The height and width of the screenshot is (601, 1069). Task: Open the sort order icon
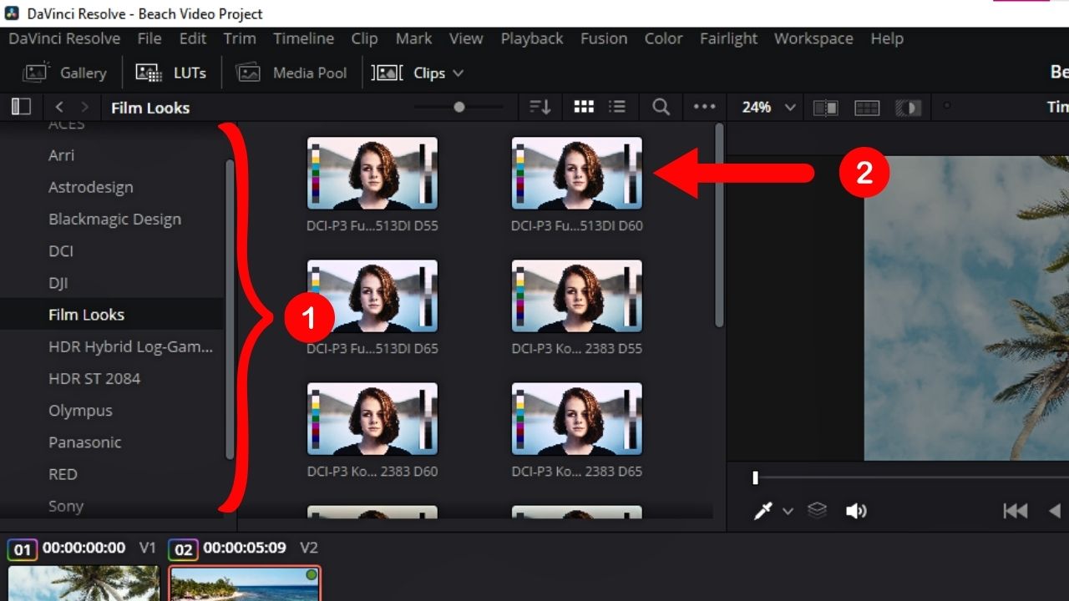(540, 107)
